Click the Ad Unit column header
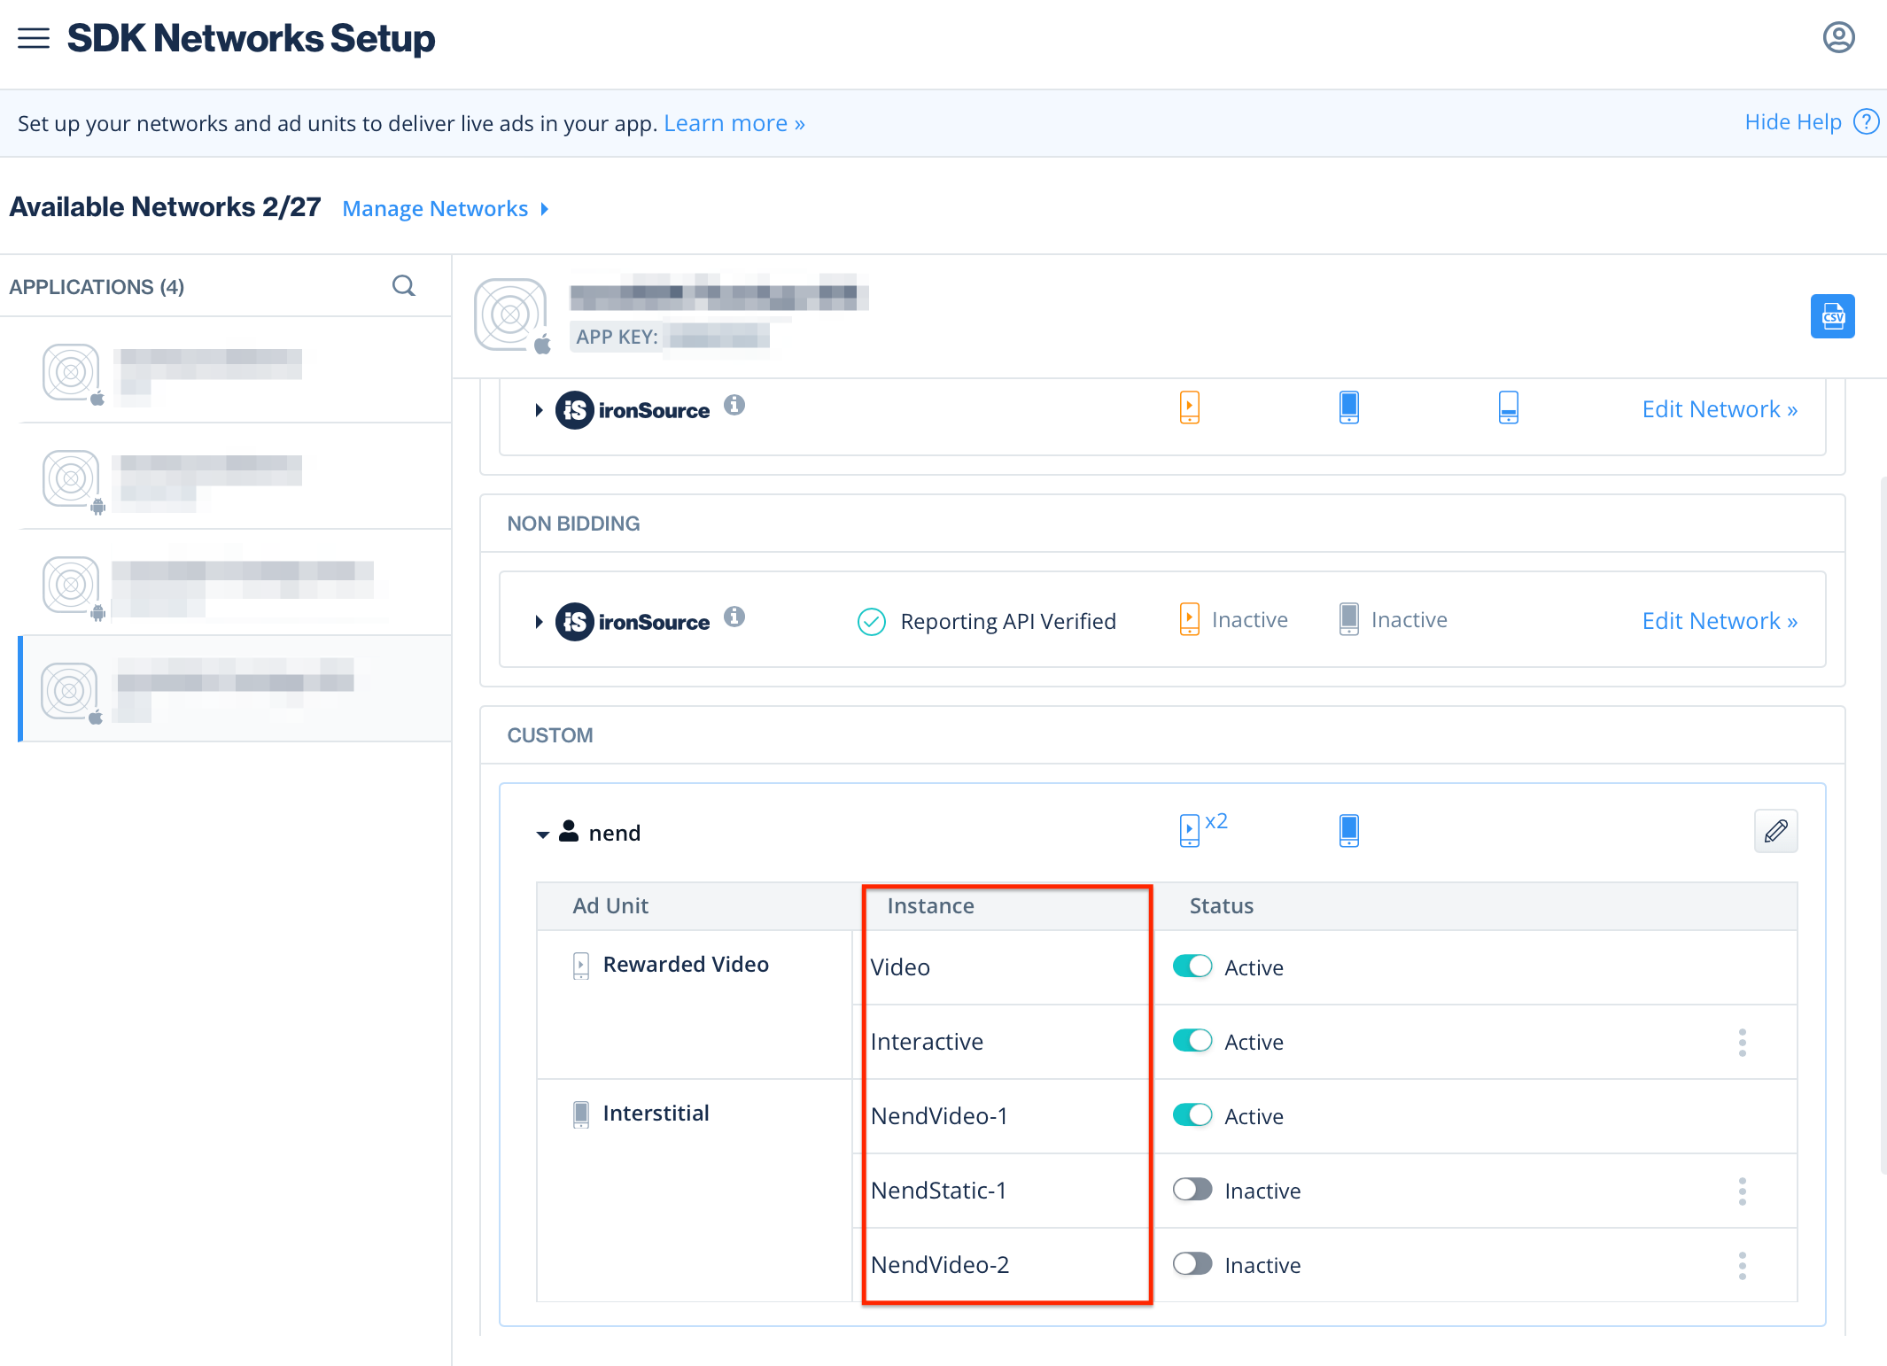This screenshot has height=1366, width=1887. click(610, 906)
